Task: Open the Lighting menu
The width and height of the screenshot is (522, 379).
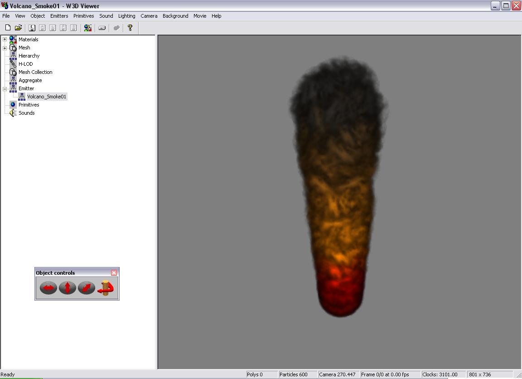Action: tap(126, 16)
